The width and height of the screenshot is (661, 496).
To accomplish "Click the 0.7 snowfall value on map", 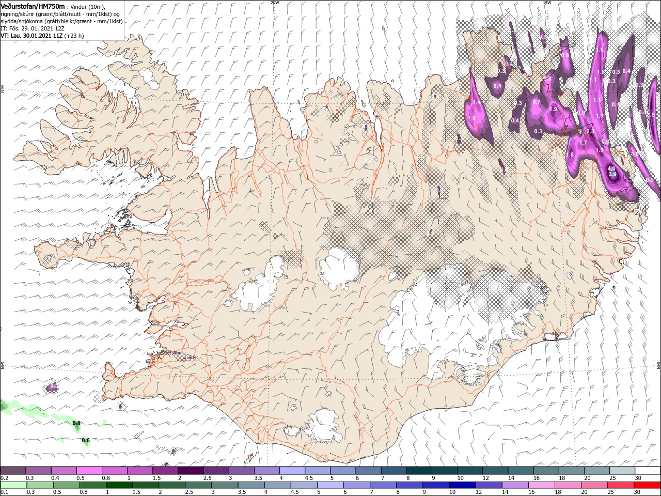I will pyautogui.click(x=537, y=102).
